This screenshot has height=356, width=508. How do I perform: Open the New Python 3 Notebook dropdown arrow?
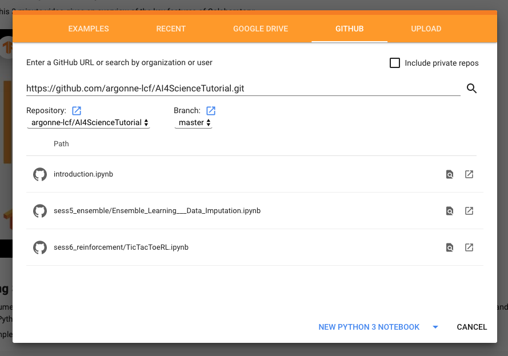tap(435, 327)
